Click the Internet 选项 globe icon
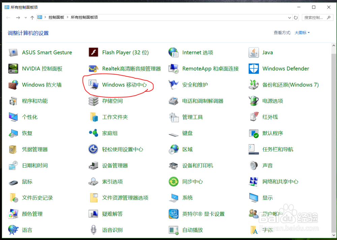 (x=174, y=53)
